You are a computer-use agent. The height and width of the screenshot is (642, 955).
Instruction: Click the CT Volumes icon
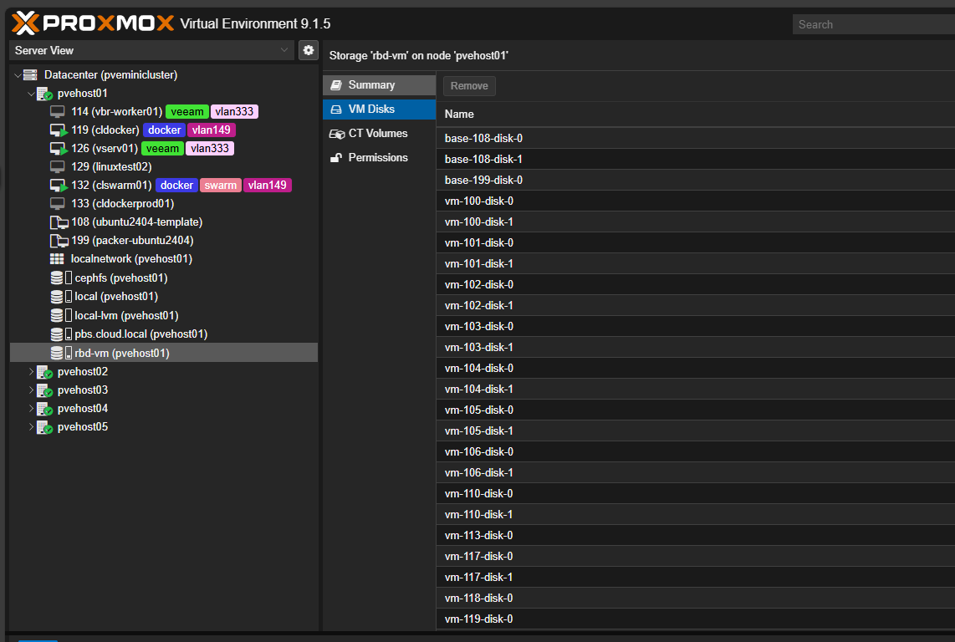(337, 134)
